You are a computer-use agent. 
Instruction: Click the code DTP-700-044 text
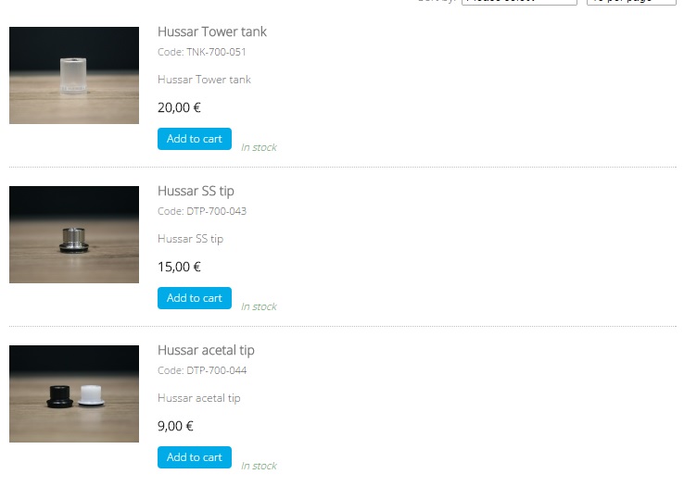[x=202, y=370]
